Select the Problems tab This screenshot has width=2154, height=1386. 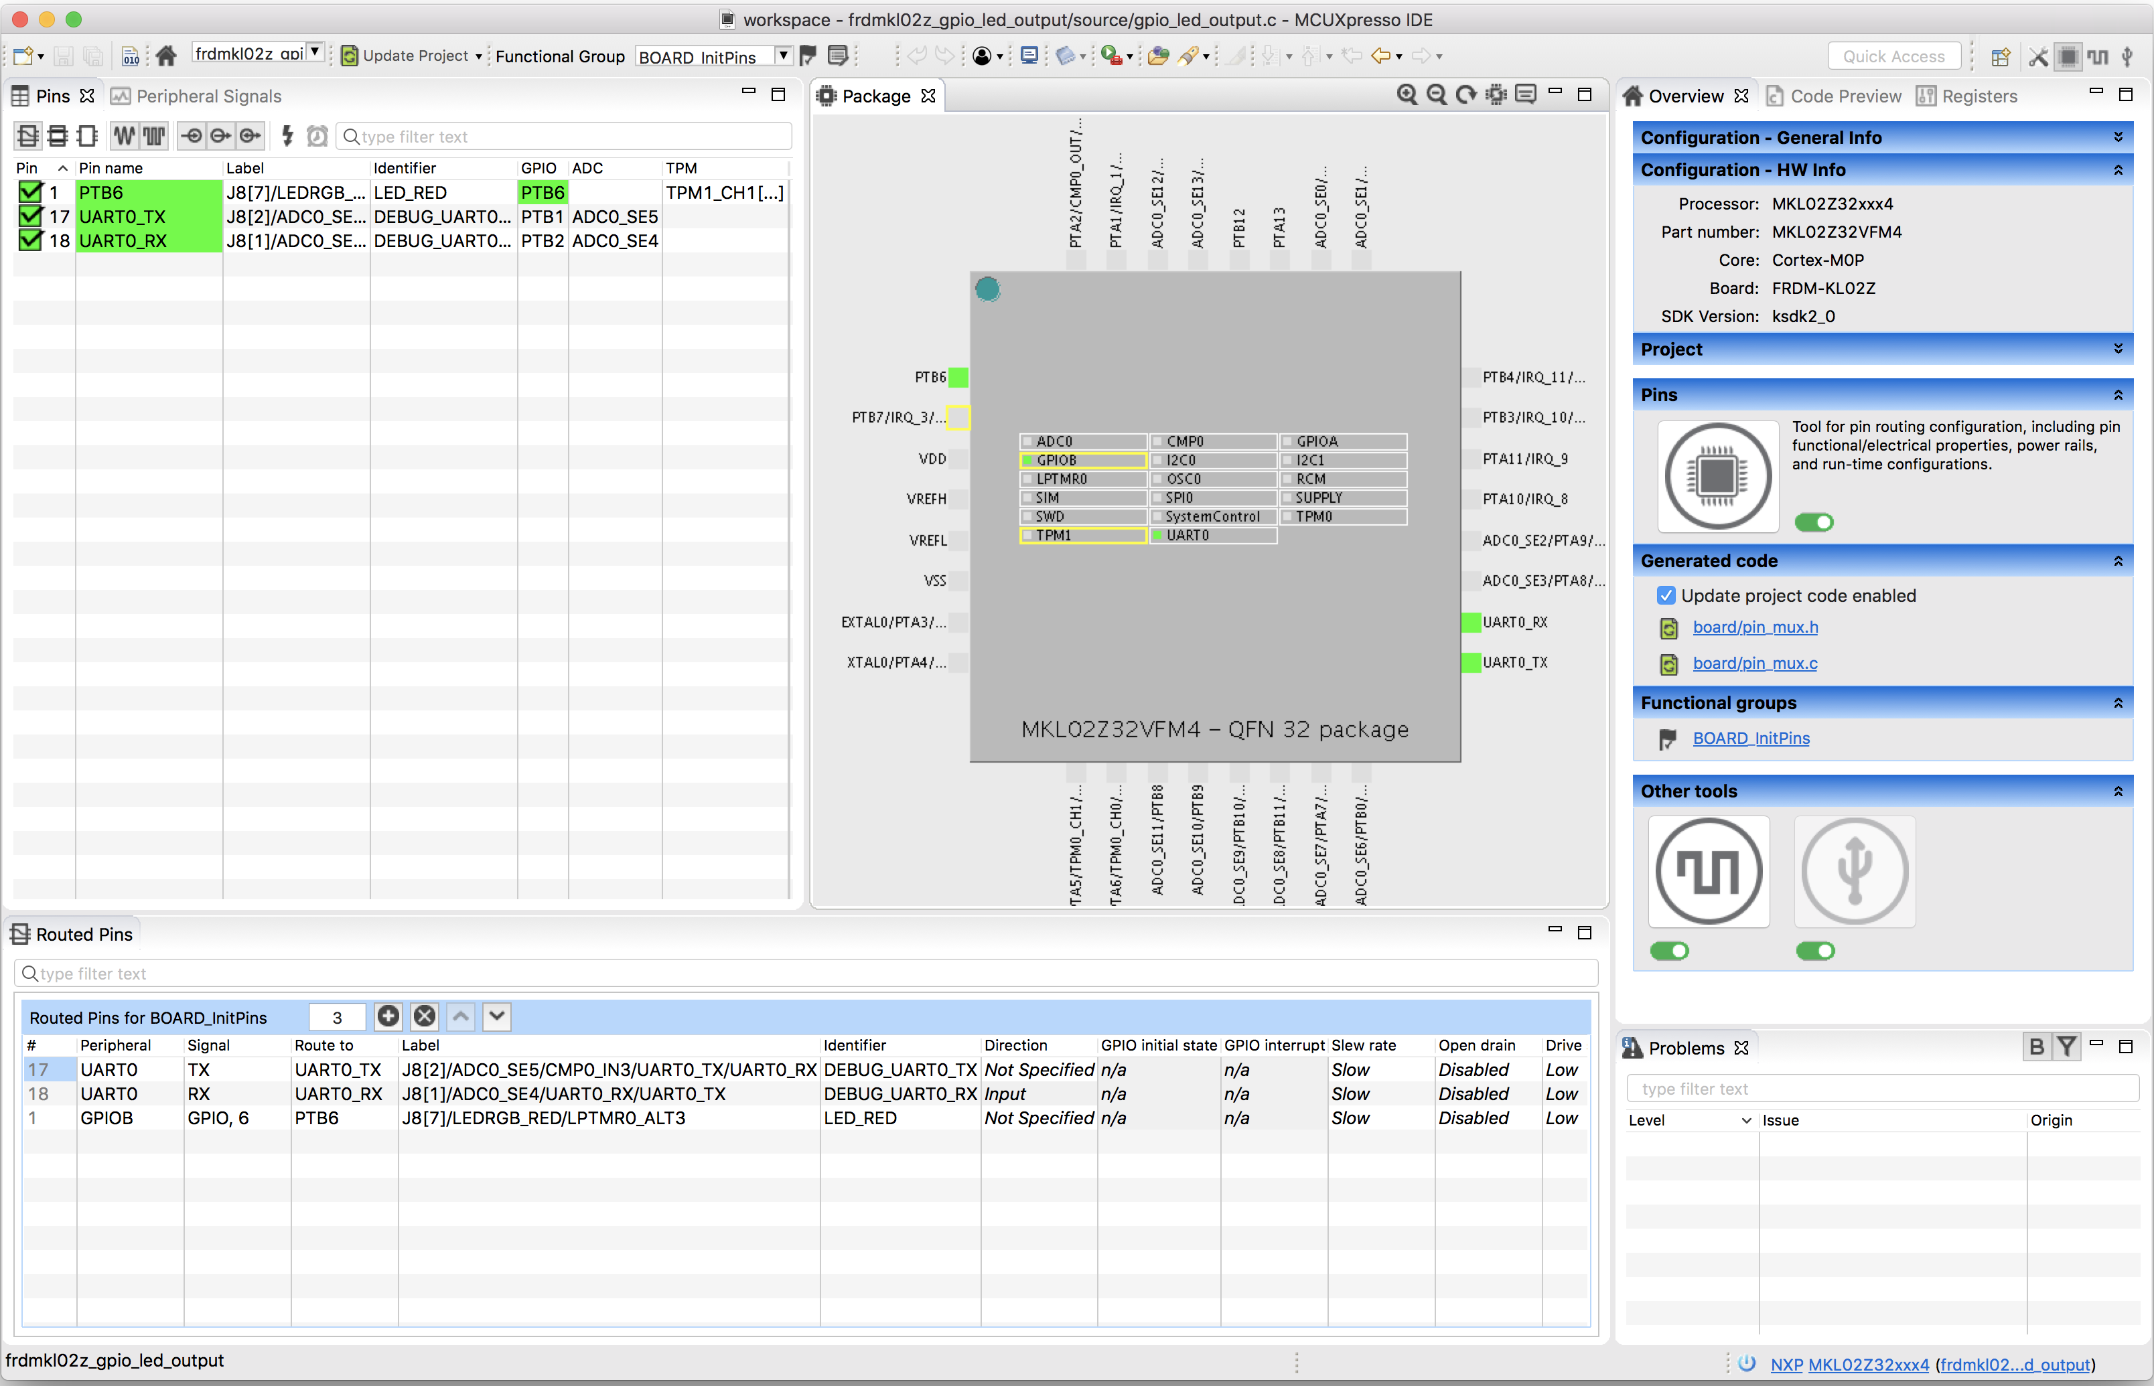(x=1685, y=1048)
